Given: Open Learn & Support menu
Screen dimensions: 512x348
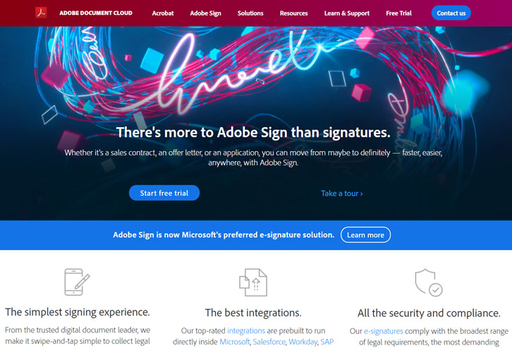Looking at the screenshot, I should click(346, 13).
